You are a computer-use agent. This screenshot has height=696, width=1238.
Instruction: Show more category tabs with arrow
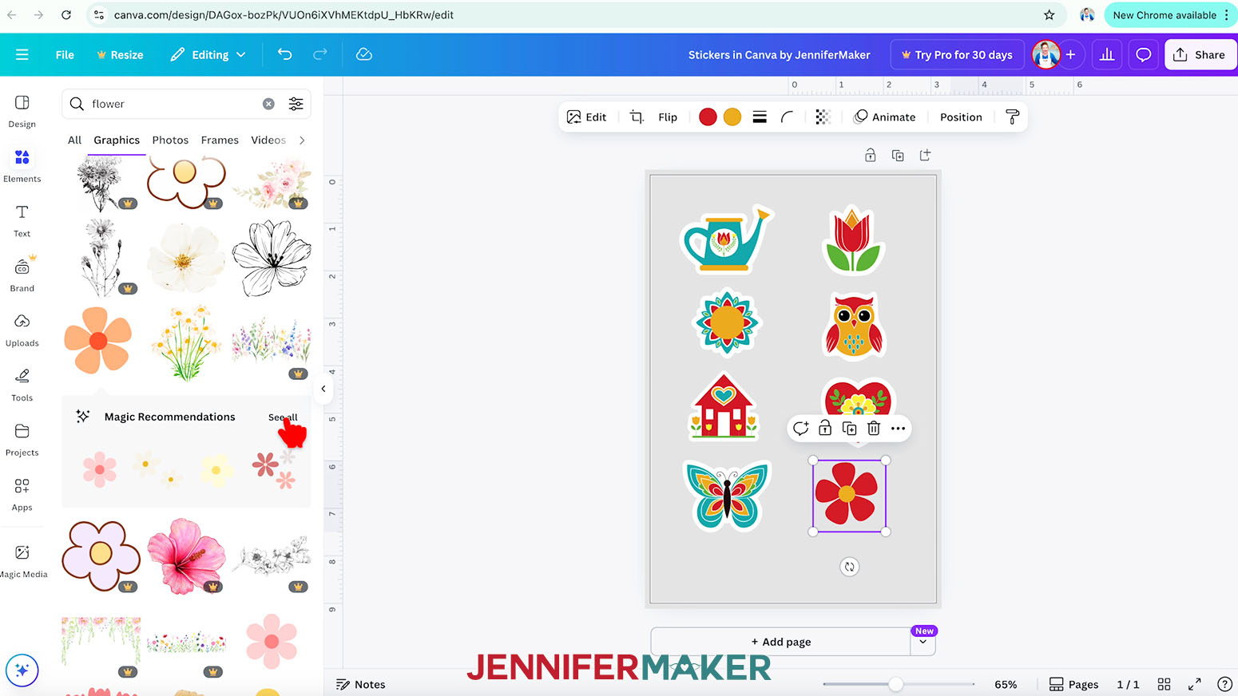(302, 140)
